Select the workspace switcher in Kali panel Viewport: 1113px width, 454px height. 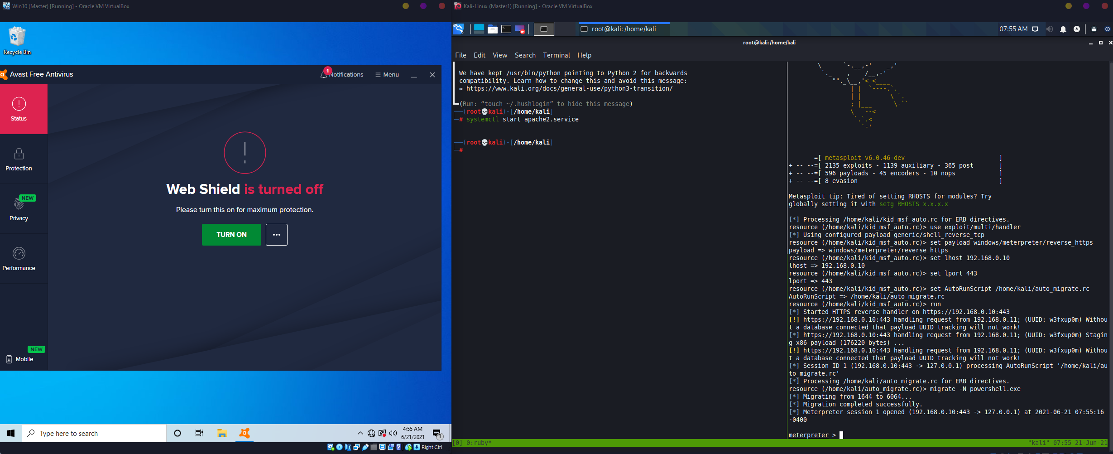click(x=544, y=29)
